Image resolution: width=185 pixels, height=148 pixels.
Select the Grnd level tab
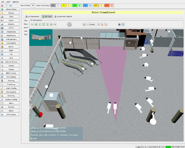(26, 27)
